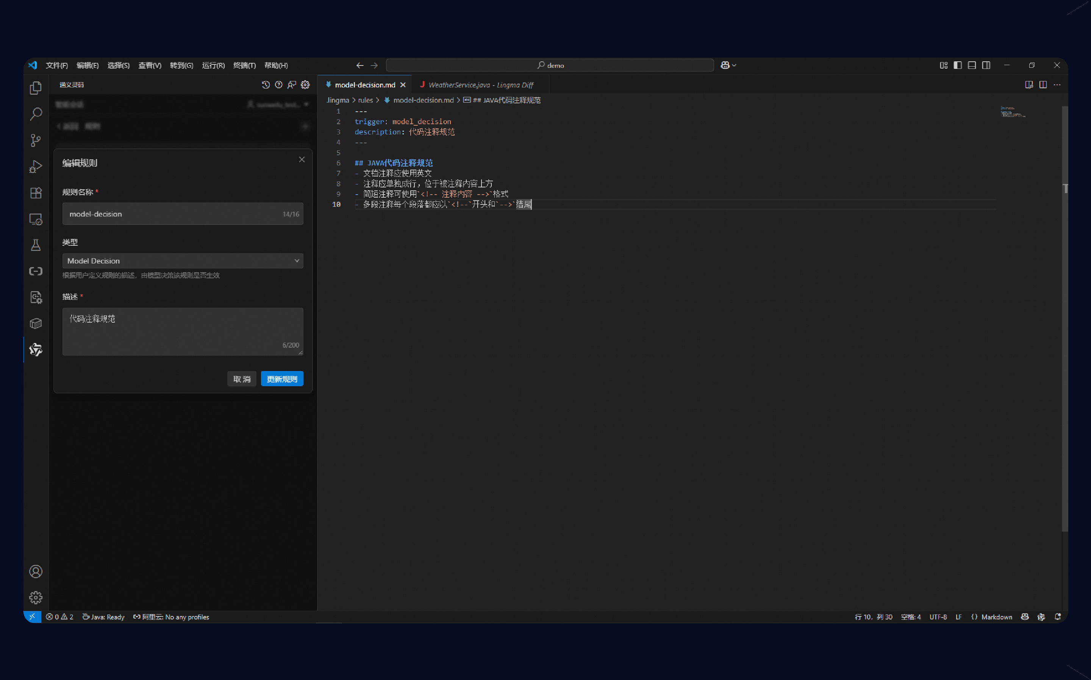1091x680 pixels.
Task: Switch to the model-decision.md tab
Action: (365, 84)
